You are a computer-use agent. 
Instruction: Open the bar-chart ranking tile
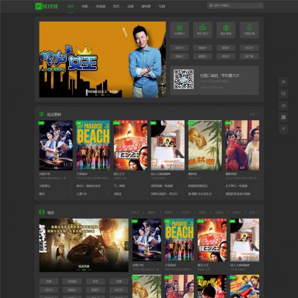pyautogui.click(x=203, y=30)
